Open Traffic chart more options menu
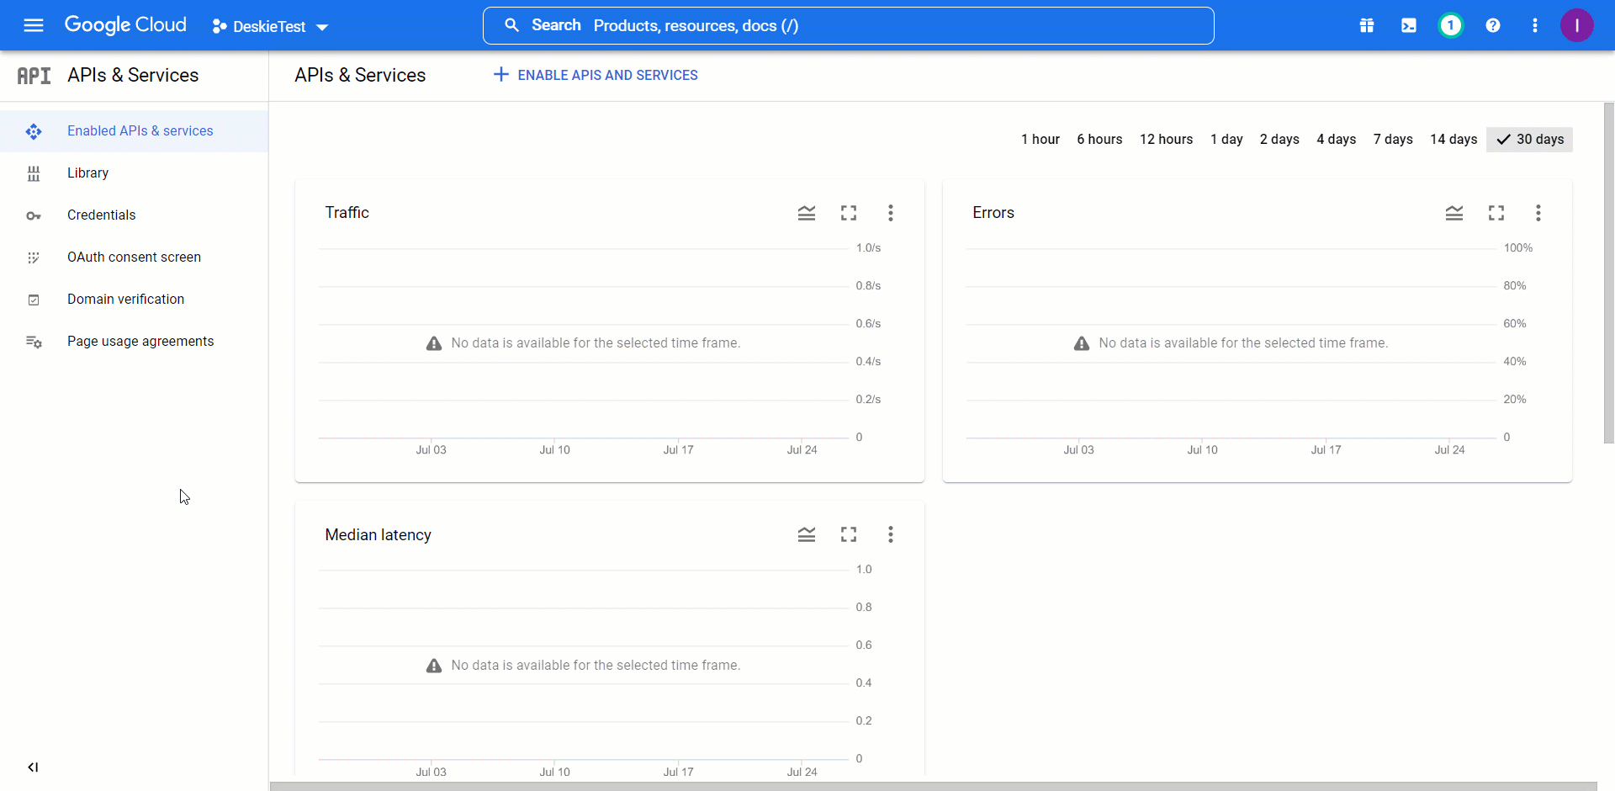The image size is (1615, 791). [x=891, y=213]
